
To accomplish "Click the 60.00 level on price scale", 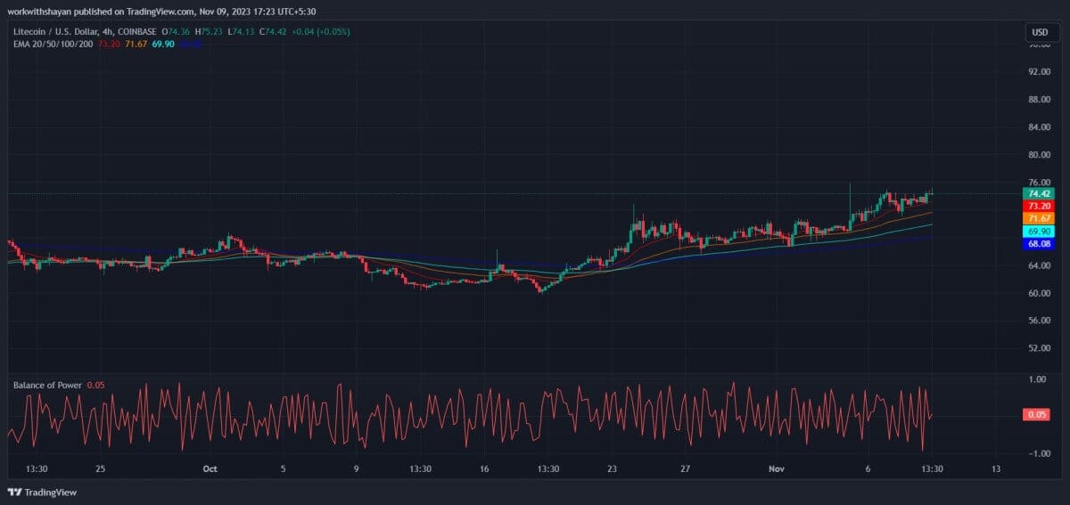I will 1038,293.
